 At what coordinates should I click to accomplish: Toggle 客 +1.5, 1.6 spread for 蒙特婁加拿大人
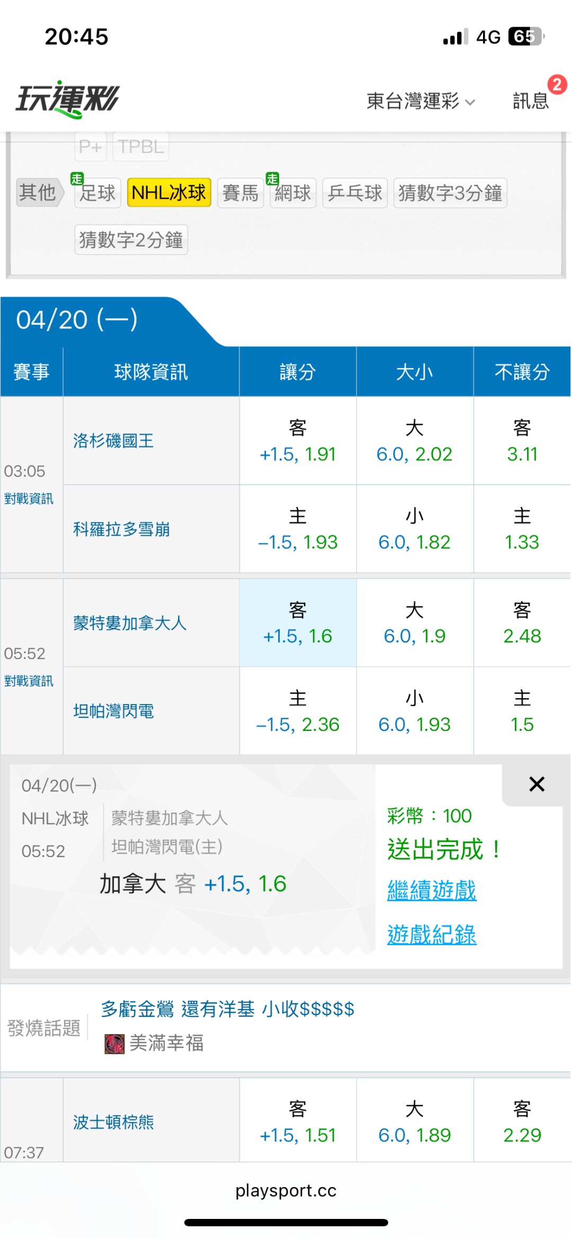[298, 623]
